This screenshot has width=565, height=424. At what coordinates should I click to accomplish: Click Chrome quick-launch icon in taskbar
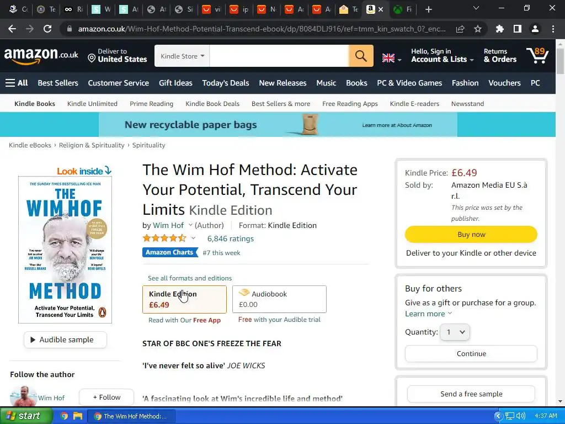64,416
